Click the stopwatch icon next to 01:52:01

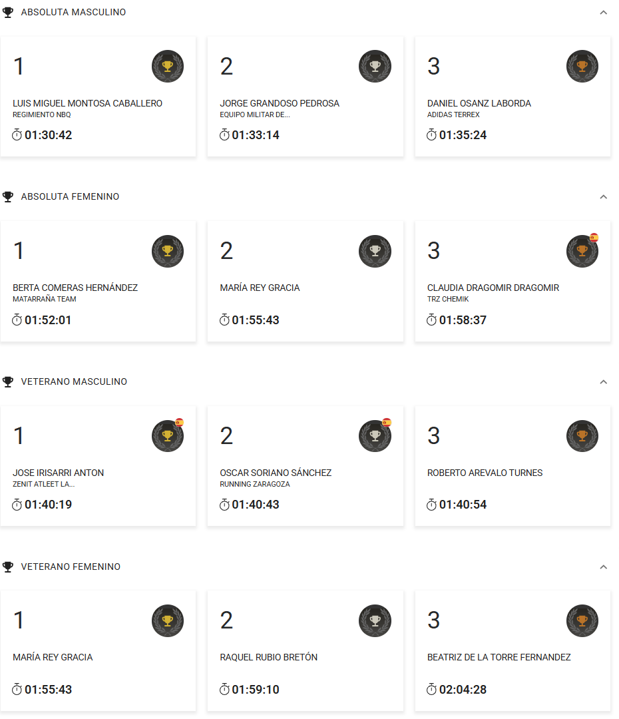tap(17, 320)
